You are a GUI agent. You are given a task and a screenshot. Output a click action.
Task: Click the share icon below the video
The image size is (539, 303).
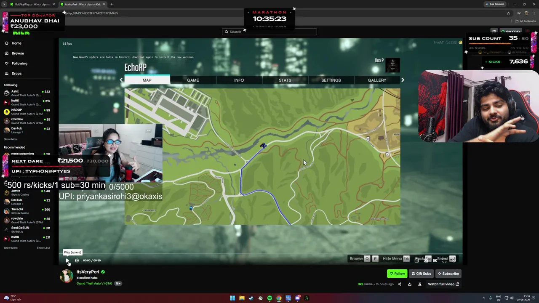[x=400, y=284]
